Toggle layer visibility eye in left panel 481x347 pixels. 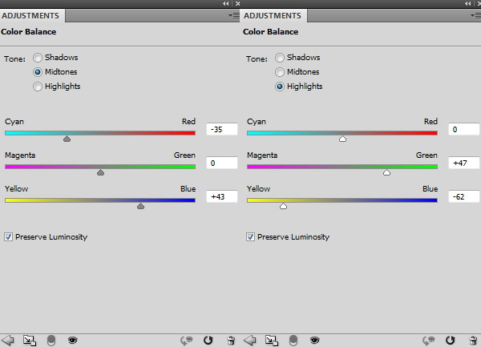point(73,340)
